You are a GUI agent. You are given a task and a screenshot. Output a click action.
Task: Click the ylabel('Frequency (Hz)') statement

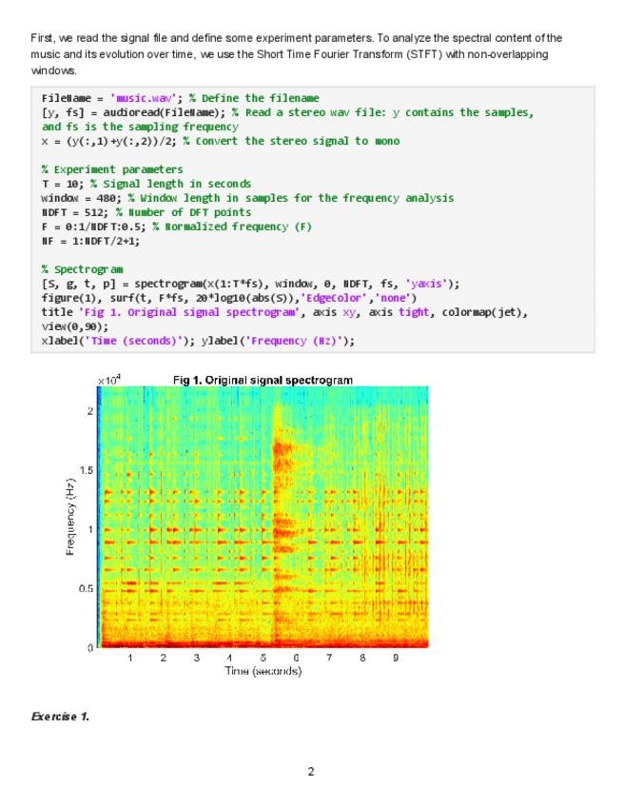click(x=279, y=341)
